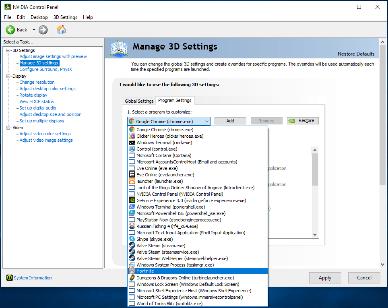Click the NVIDIA logo in title bar

click(x=7, y=7)
